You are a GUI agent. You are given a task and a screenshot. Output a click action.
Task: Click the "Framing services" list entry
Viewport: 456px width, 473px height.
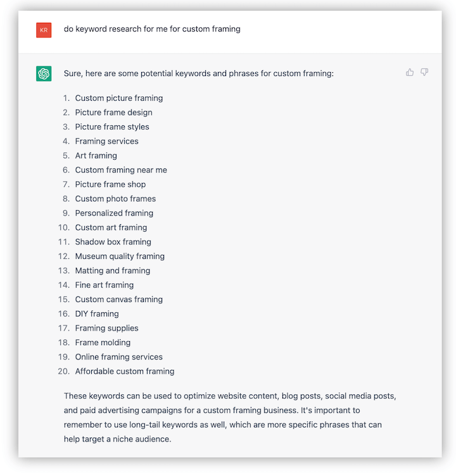pyautogui.click(x=106, y=141)
